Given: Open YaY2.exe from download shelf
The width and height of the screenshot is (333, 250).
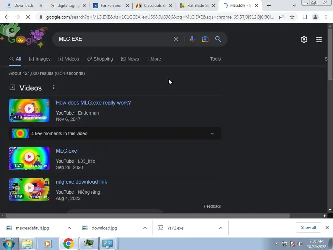Looking at the screenshot, I should [175, 228].
